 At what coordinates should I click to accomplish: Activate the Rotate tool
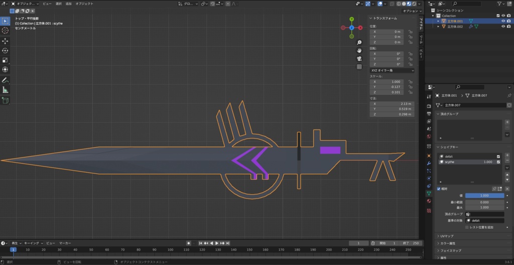(x=5, y=51)
